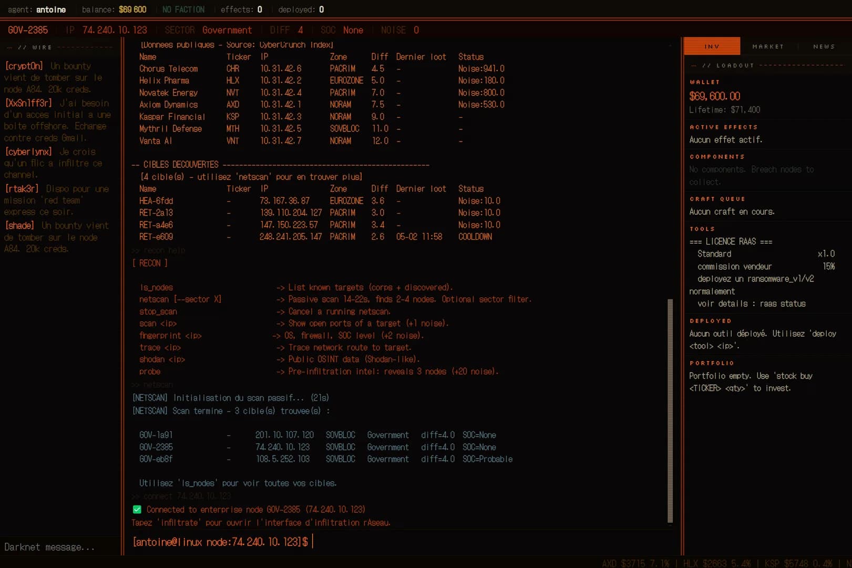This screenshot has width=852, height=568.
Task: Select the Novatek Energy row
Action: (322, 93)
